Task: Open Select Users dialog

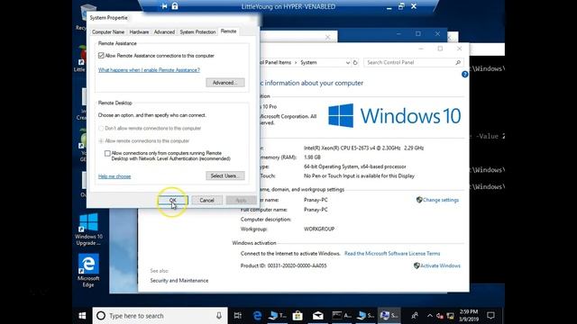Action: (224, 176)
